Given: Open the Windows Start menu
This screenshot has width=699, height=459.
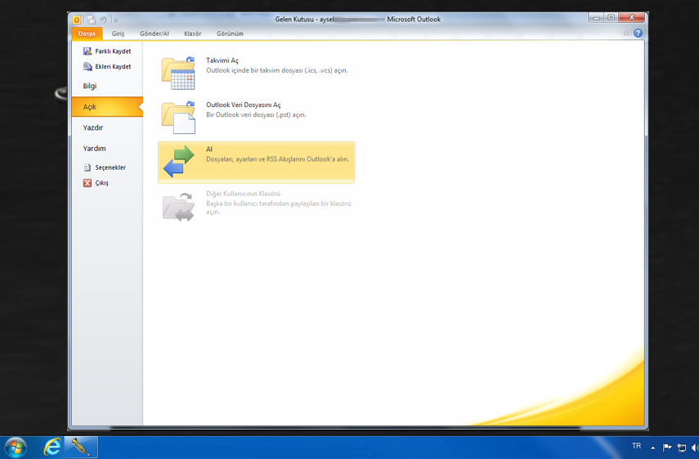Looking at the screenshot, I should tap(16, 448).
